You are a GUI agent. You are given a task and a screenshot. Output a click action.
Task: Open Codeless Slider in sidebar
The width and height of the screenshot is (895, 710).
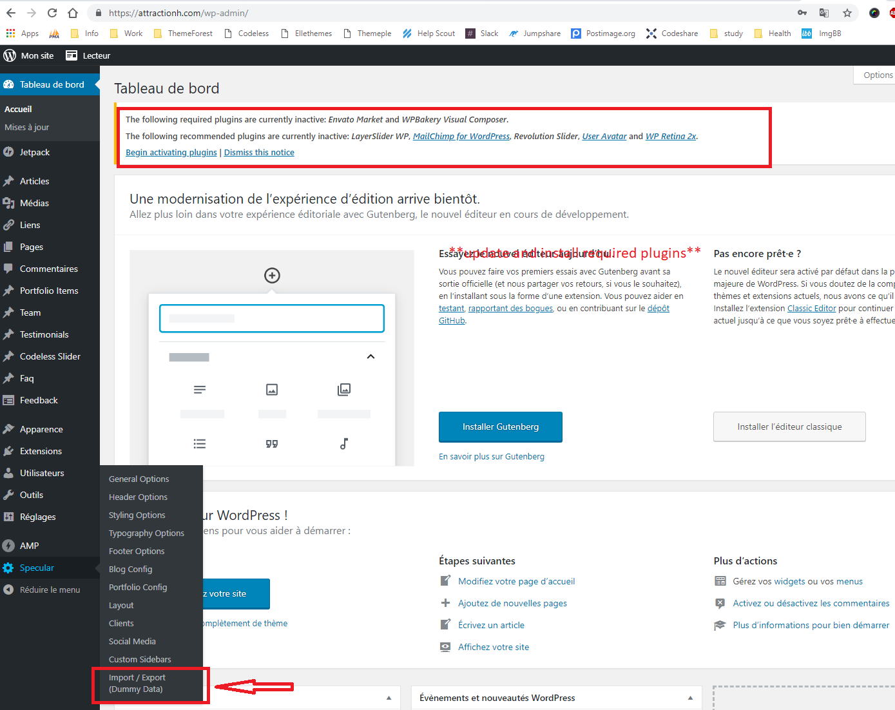(x=50, y=356)
